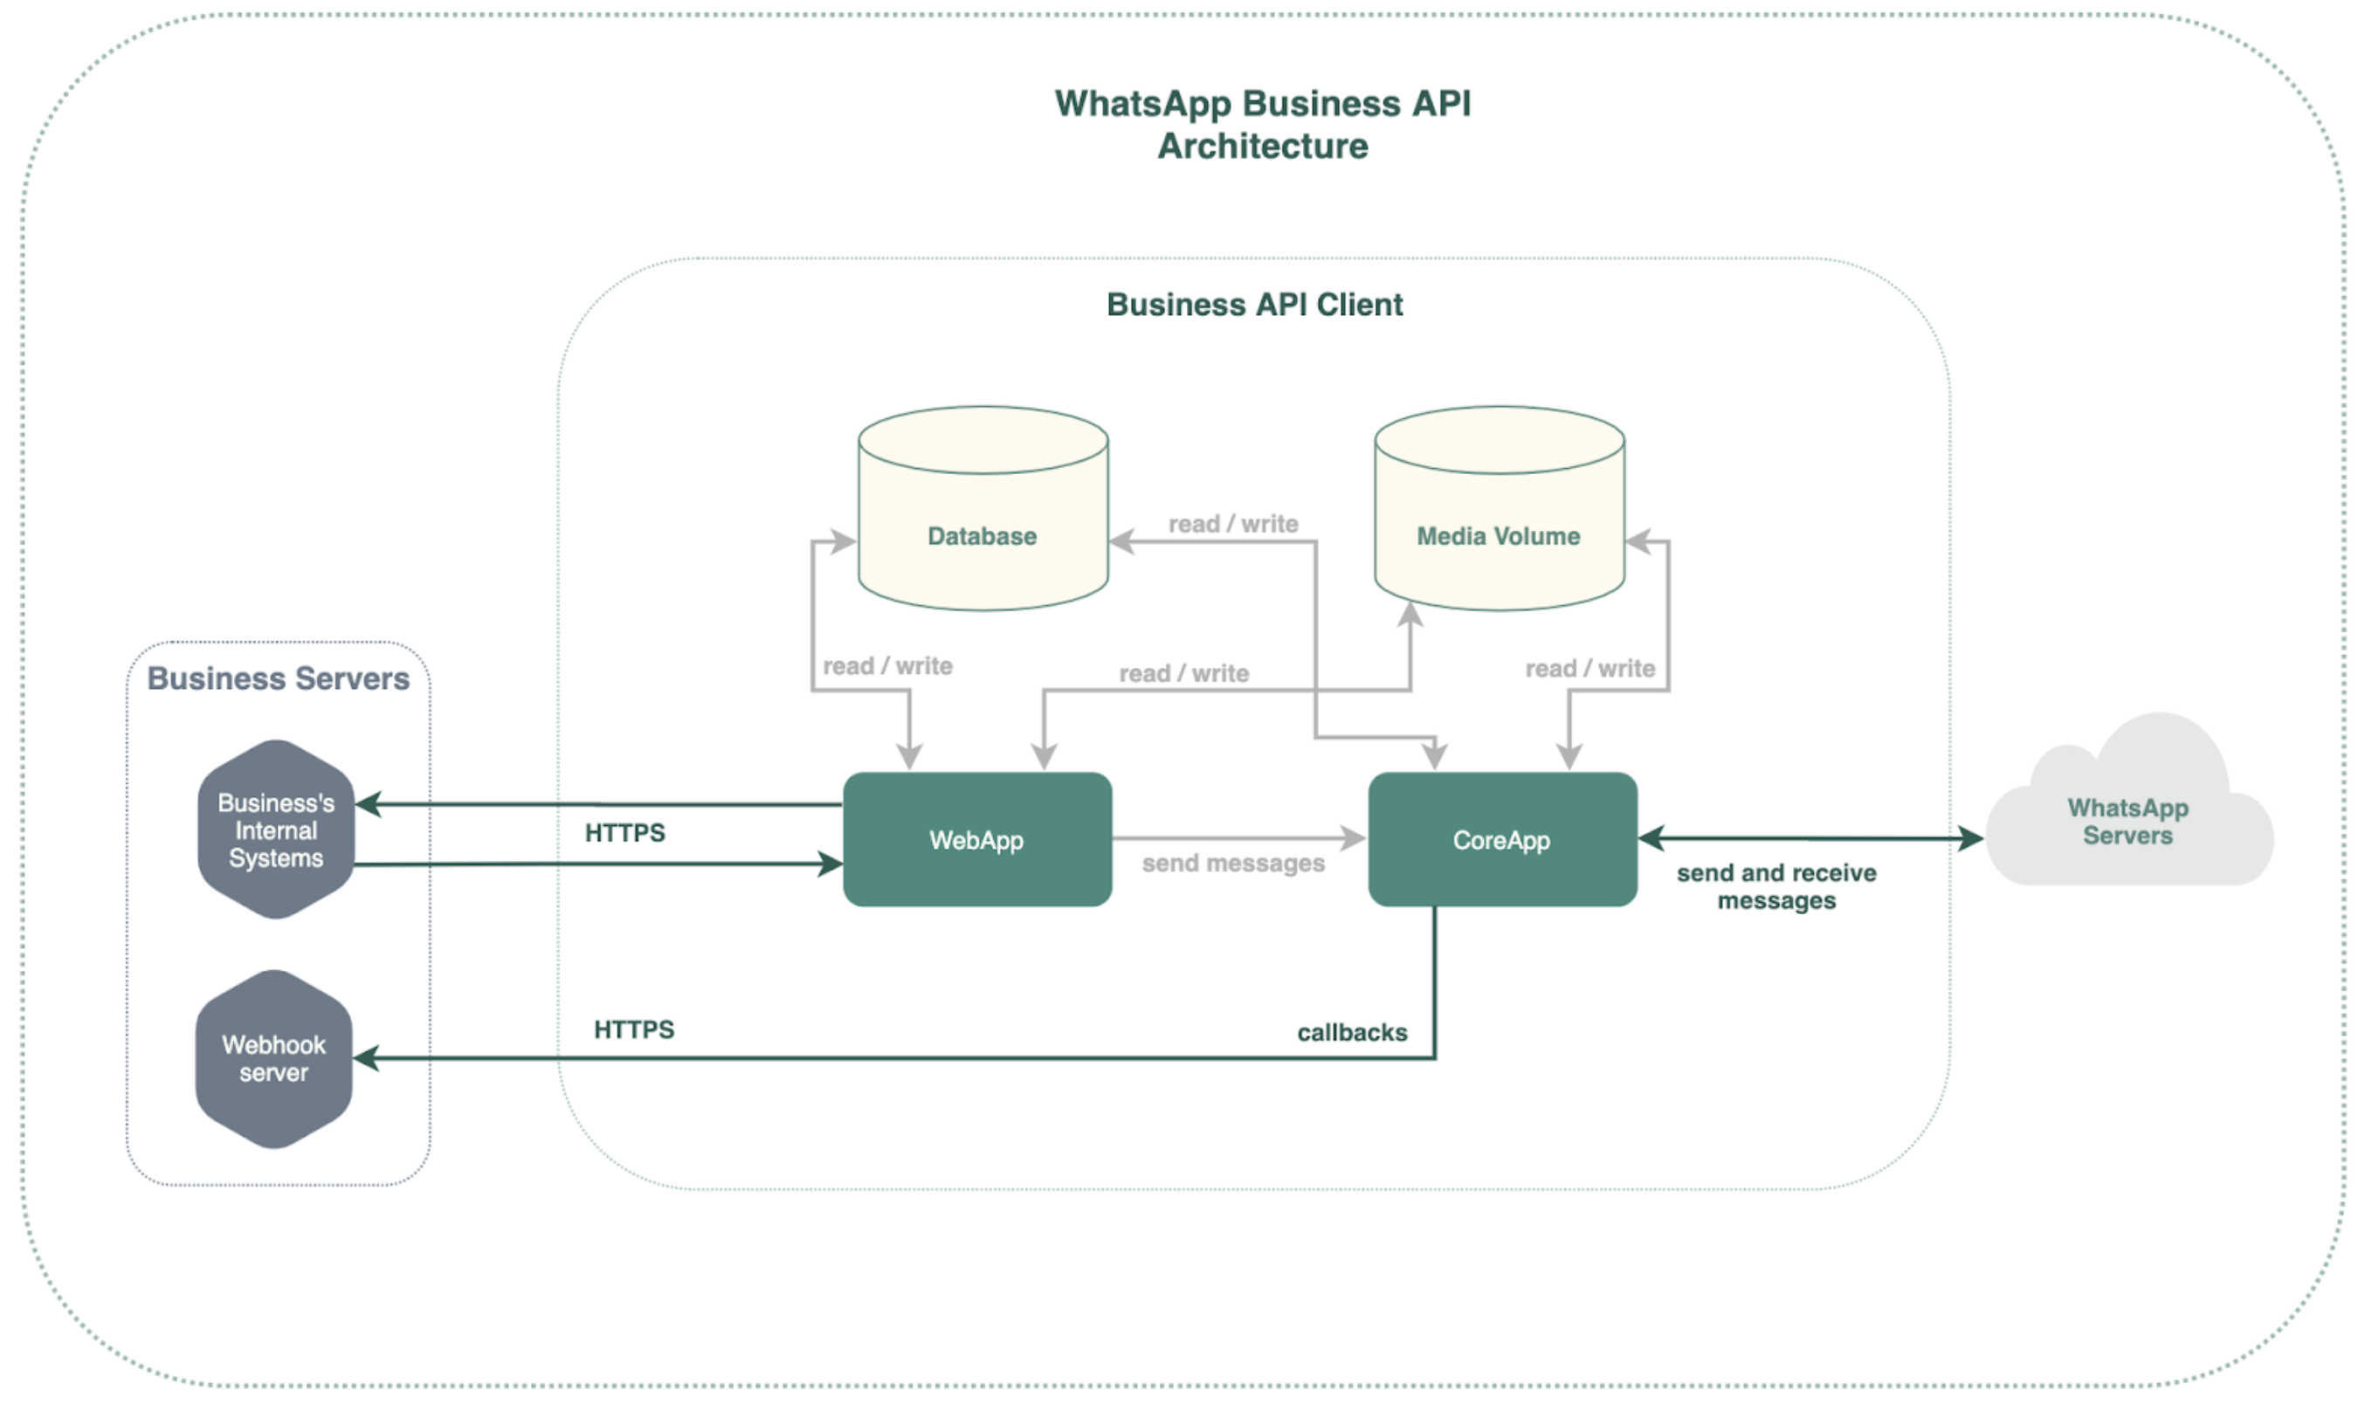Screen dimensions: 2358x1404
Task: Click the Media Volume cylinder shape
Action: tap(1500, 509)
